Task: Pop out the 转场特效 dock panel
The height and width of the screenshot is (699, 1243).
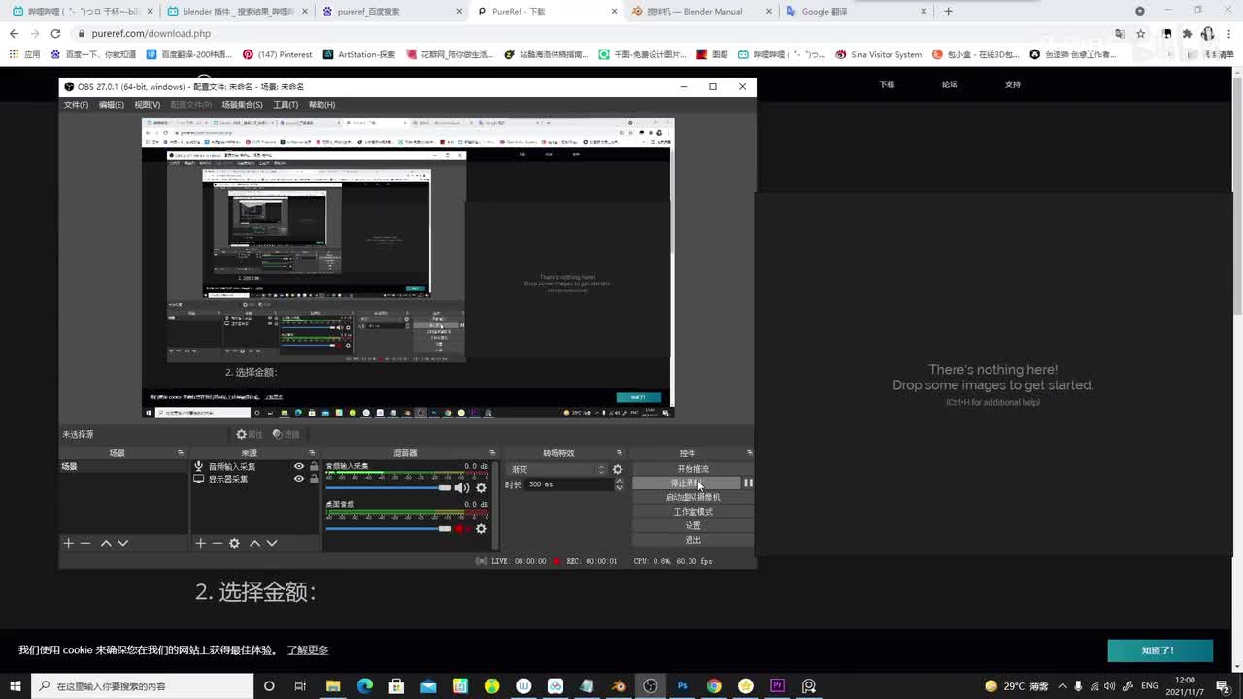Action: tap(620, 453)
